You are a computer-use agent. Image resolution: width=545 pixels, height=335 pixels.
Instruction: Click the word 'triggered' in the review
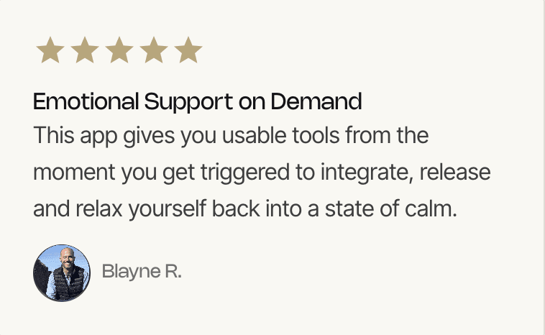[x=244, y=173]
